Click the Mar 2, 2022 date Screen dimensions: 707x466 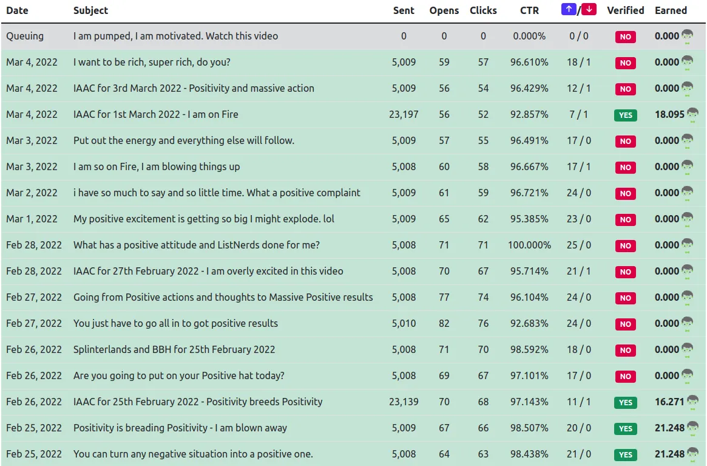click(x=32, y=193)
